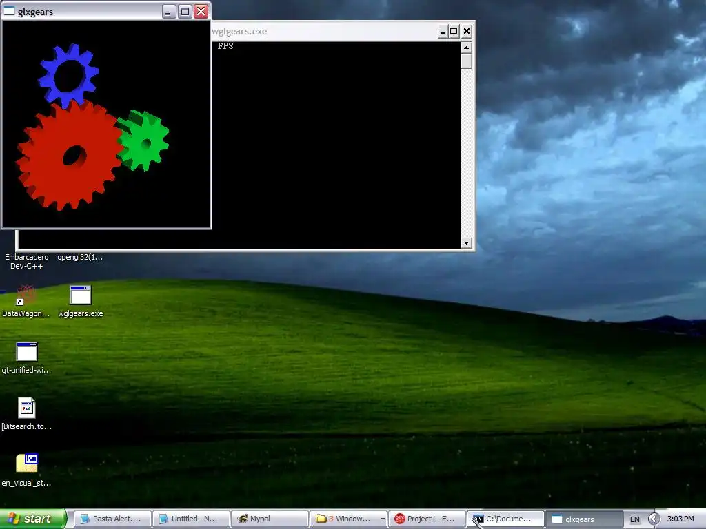Minimize the glxgears window
Viewport: 706px width, 529px height.
tap(169, 11)
